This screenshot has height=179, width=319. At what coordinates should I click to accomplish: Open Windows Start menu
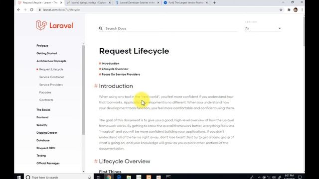[19, 177]
